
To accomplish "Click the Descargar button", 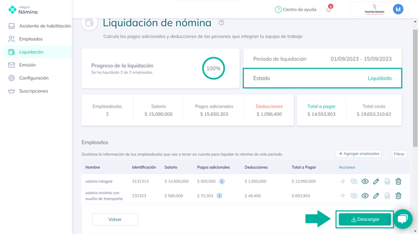I will pos(365,219).
